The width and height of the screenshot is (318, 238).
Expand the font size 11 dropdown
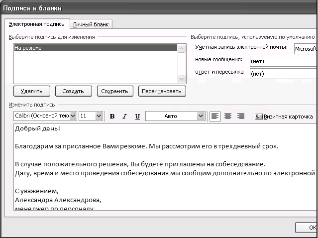point(99,116)
